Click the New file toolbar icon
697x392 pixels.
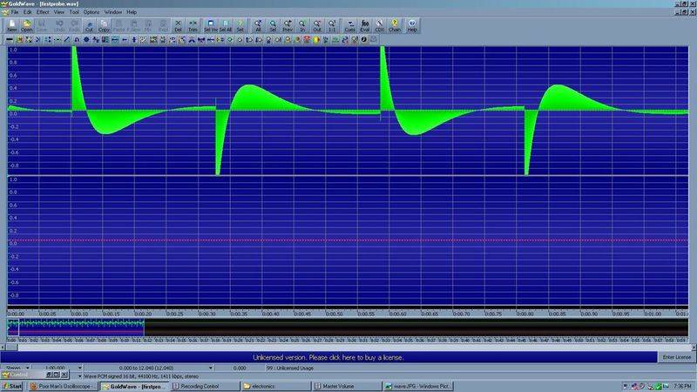12,26
